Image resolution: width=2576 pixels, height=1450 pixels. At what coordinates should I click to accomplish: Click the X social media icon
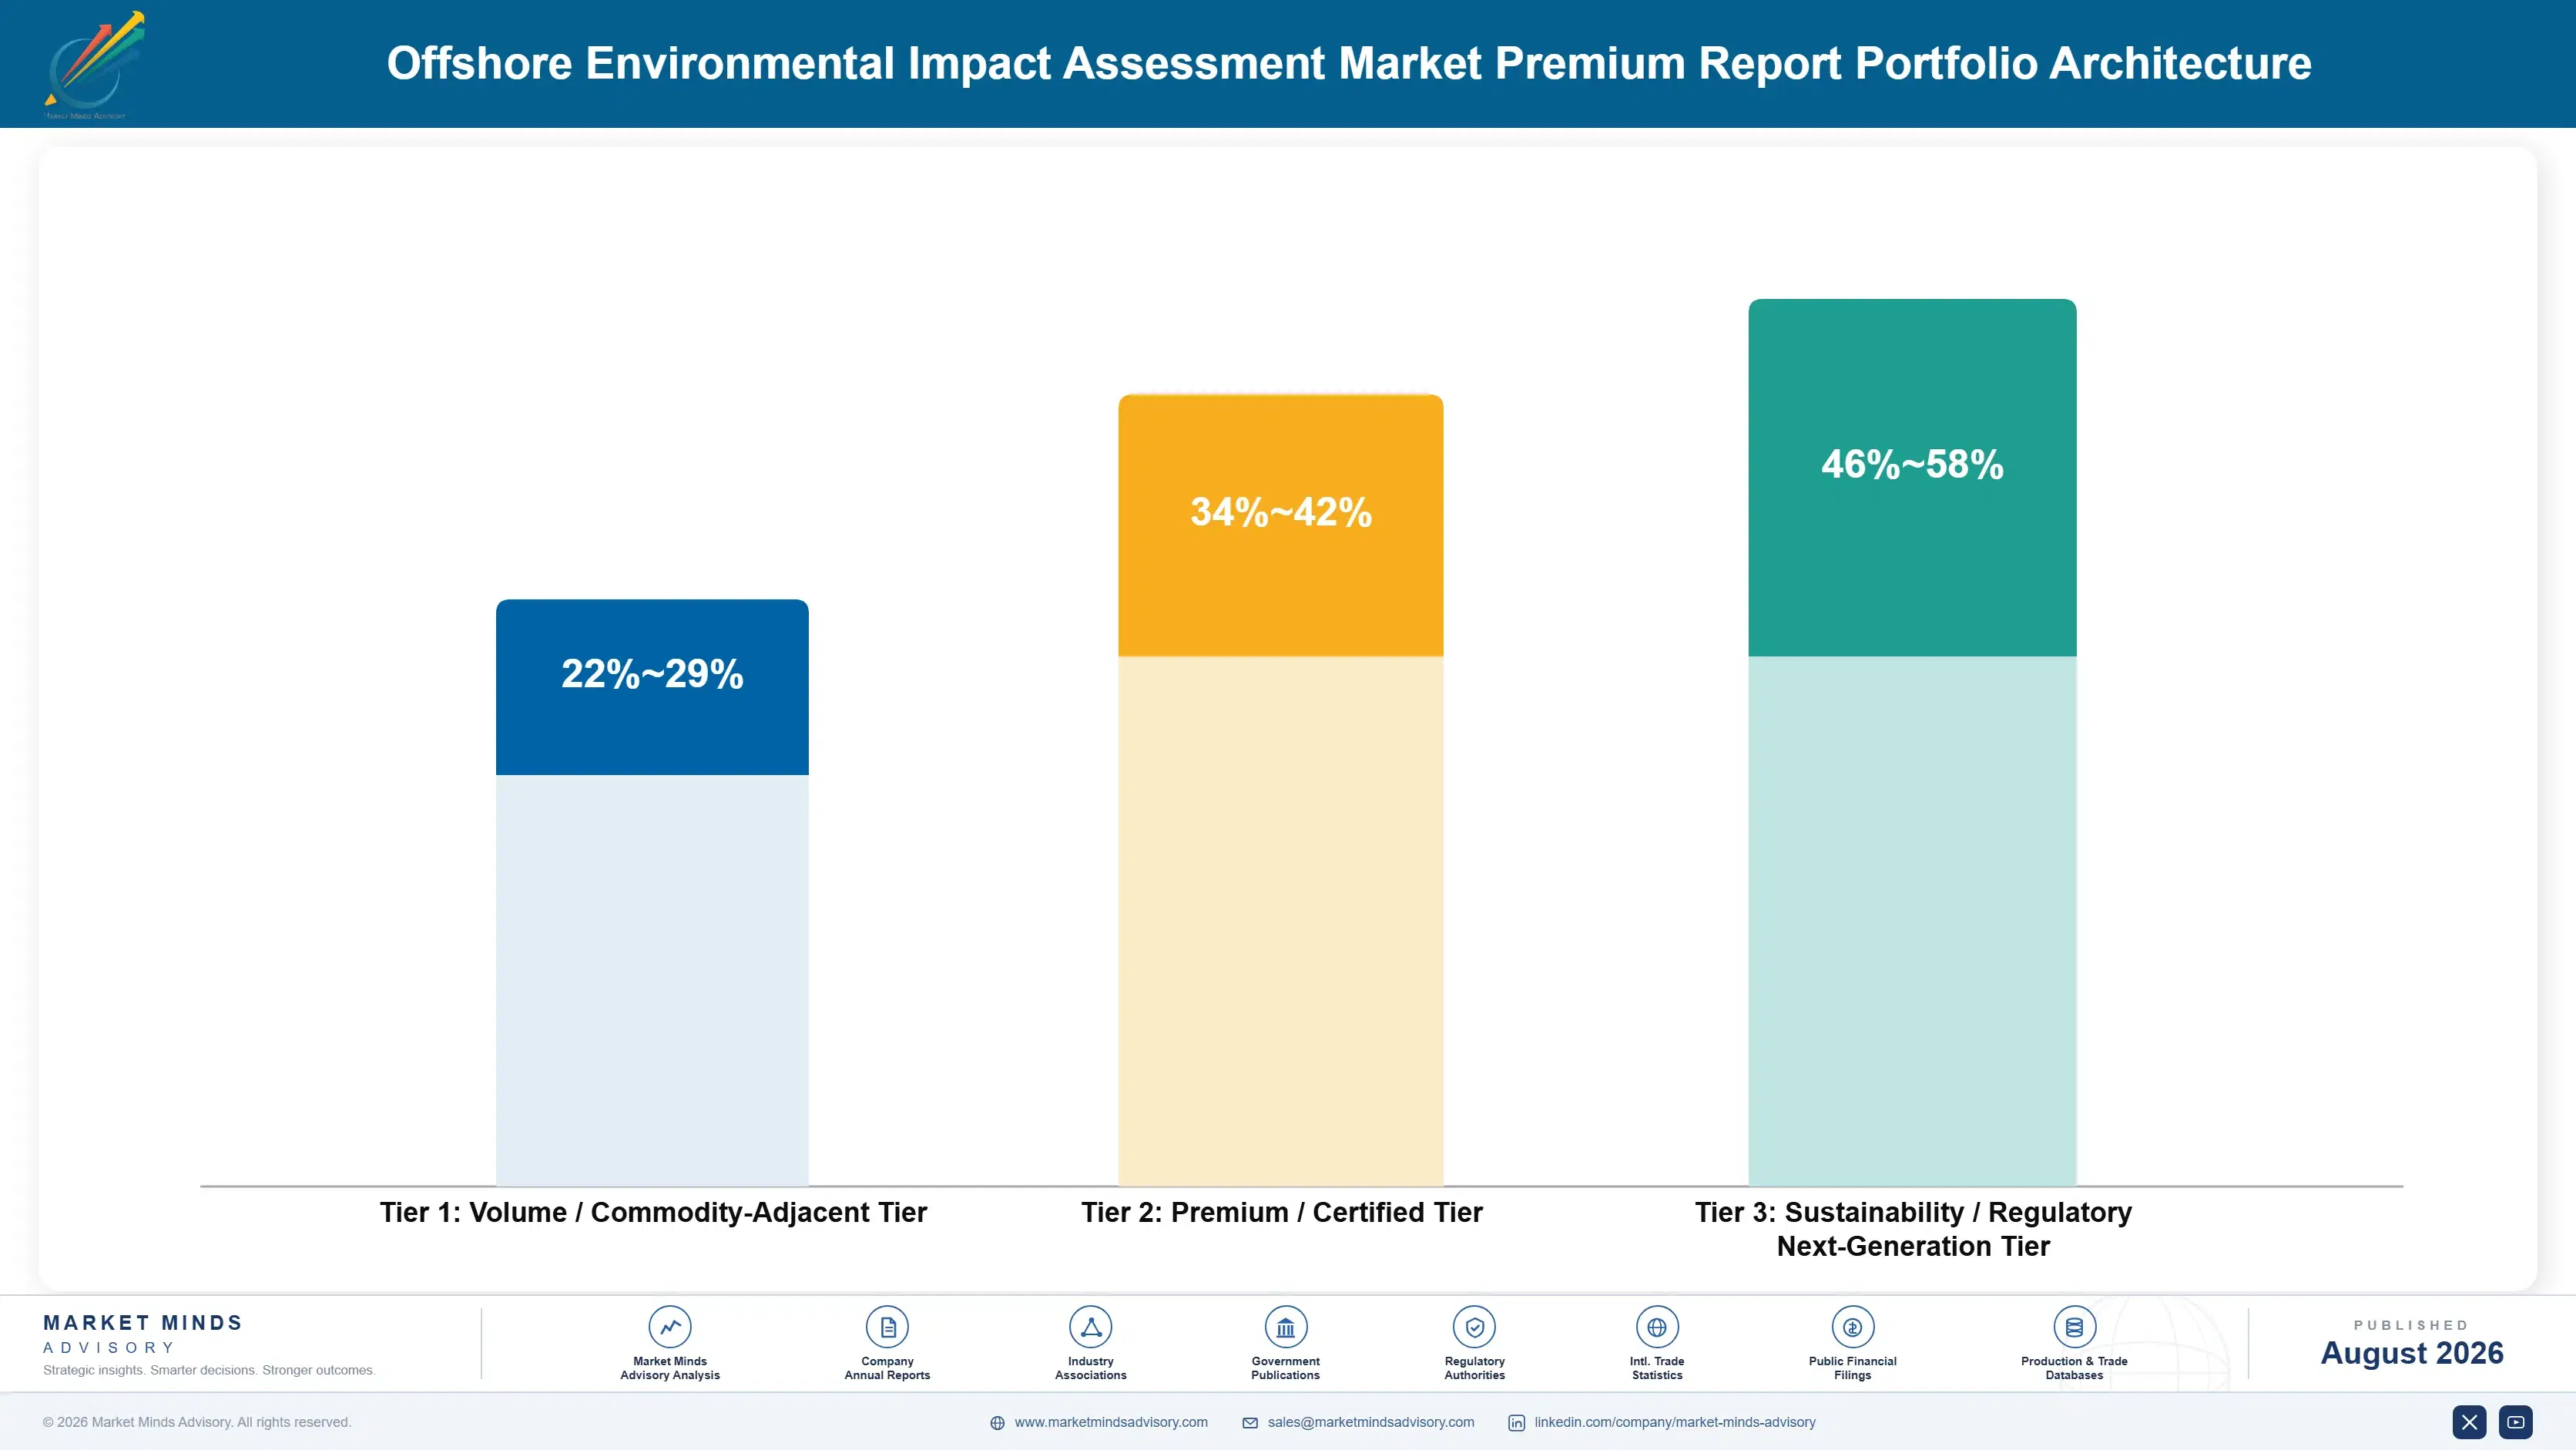coord(2469,1422)
